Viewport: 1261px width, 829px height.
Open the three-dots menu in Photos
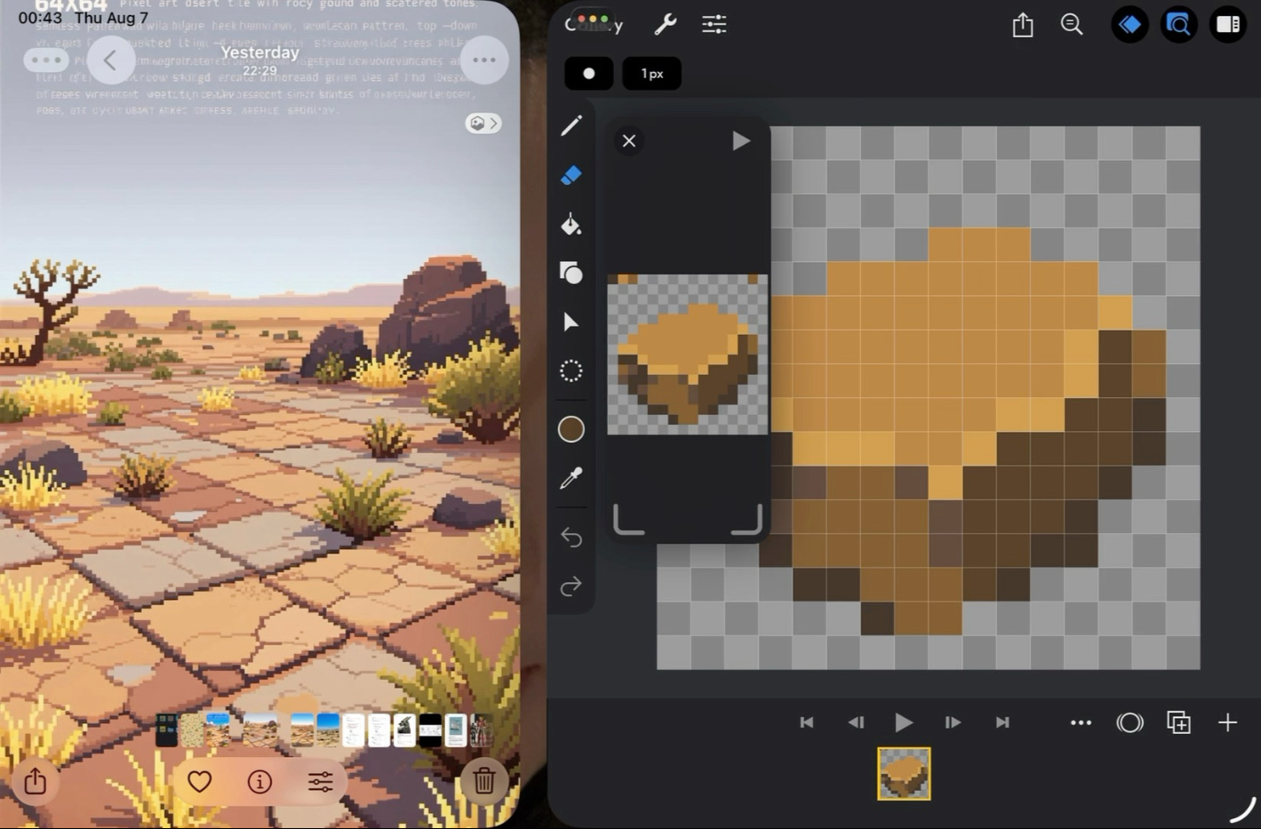pos(484,60)
